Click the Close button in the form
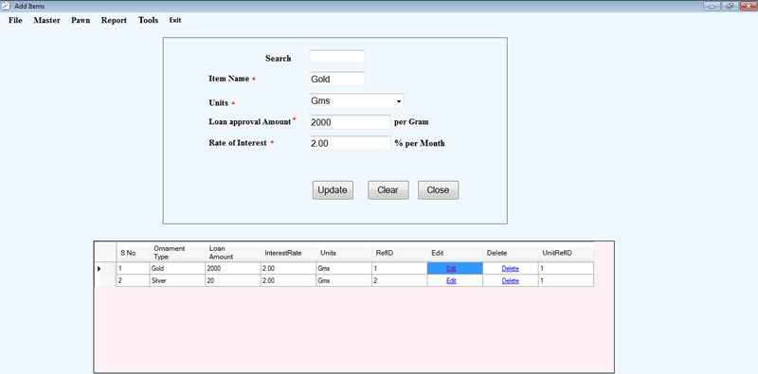Viewport: 758px width, 374px height. point(438,190)
